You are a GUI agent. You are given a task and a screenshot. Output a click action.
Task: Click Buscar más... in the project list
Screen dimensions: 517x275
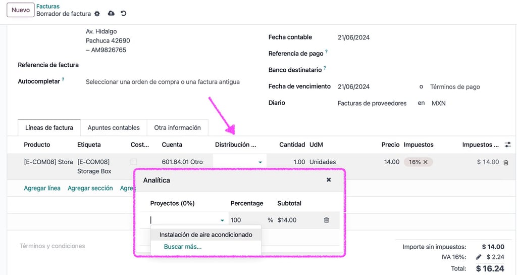click(183, 247)
